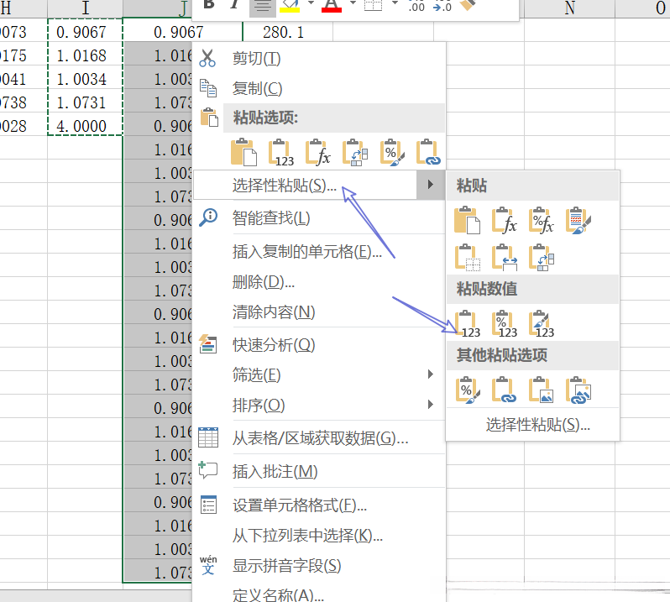The image size is (670, 602).
Task: Click Values and source formatting brush 123 icon
Action: pos(542,324)
